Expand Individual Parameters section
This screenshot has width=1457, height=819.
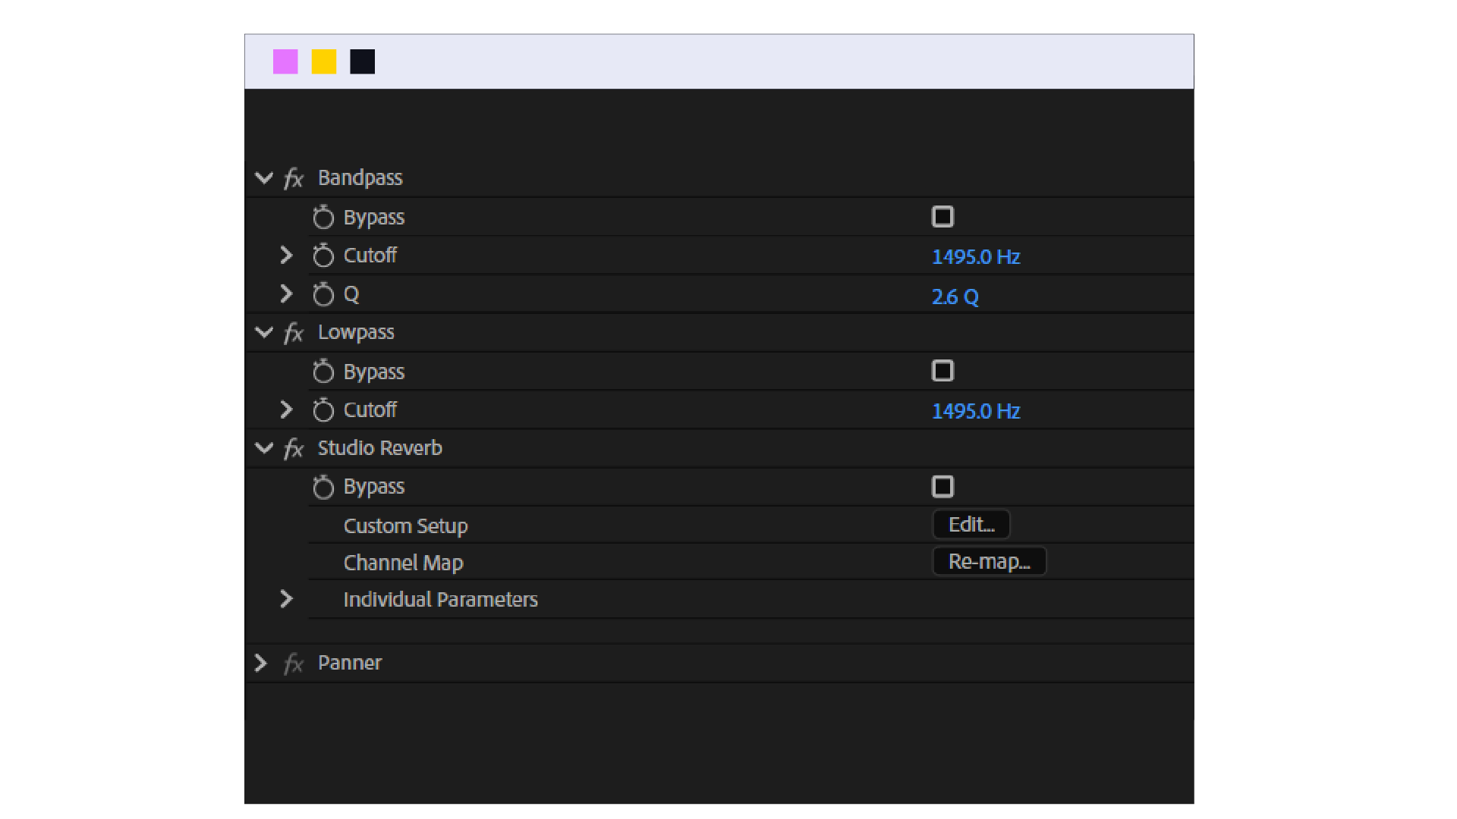(x=286, y=599)
